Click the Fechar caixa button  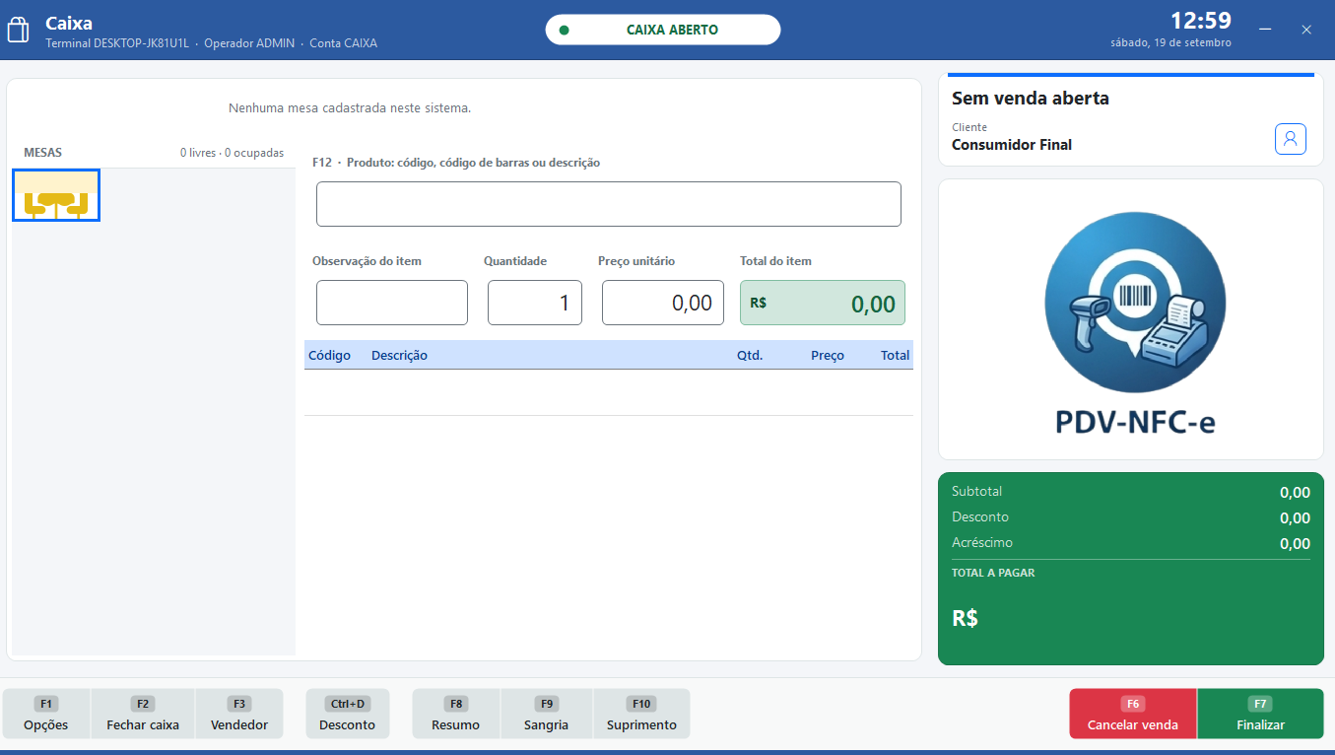[143, 714]
